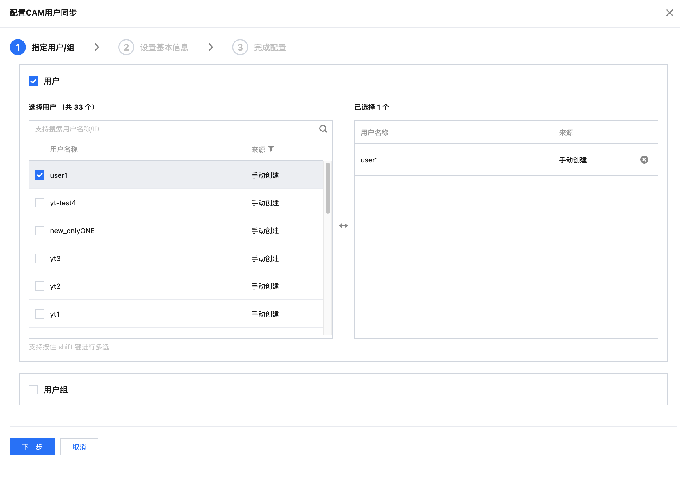Click the user list scrollbar thumb
Screen dimensions: 680x479
(x=328, y=188)
